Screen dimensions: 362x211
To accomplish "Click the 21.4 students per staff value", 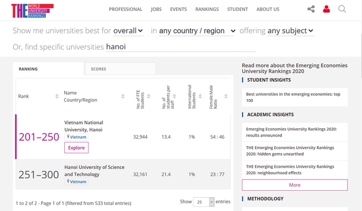I will click(166, 175).
